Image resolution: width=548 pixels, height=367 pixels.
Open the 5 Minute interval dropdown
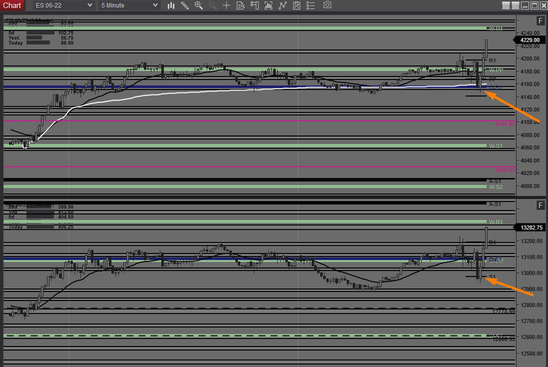tap(129, 5)
